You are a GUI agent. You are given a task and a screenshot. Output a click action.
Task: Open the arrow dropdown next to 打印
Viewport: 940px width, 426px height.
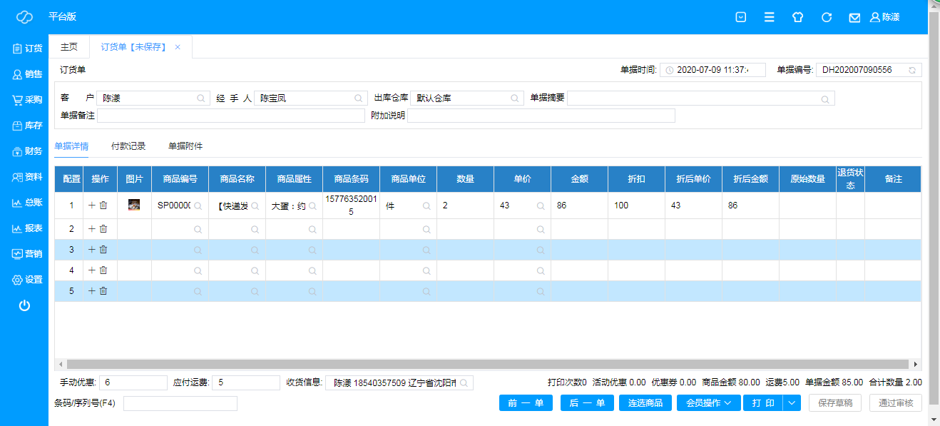click(x=792, y=403)
